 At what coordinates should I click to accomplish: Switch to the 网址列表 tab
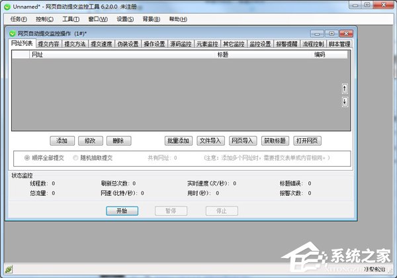[22, 43]
